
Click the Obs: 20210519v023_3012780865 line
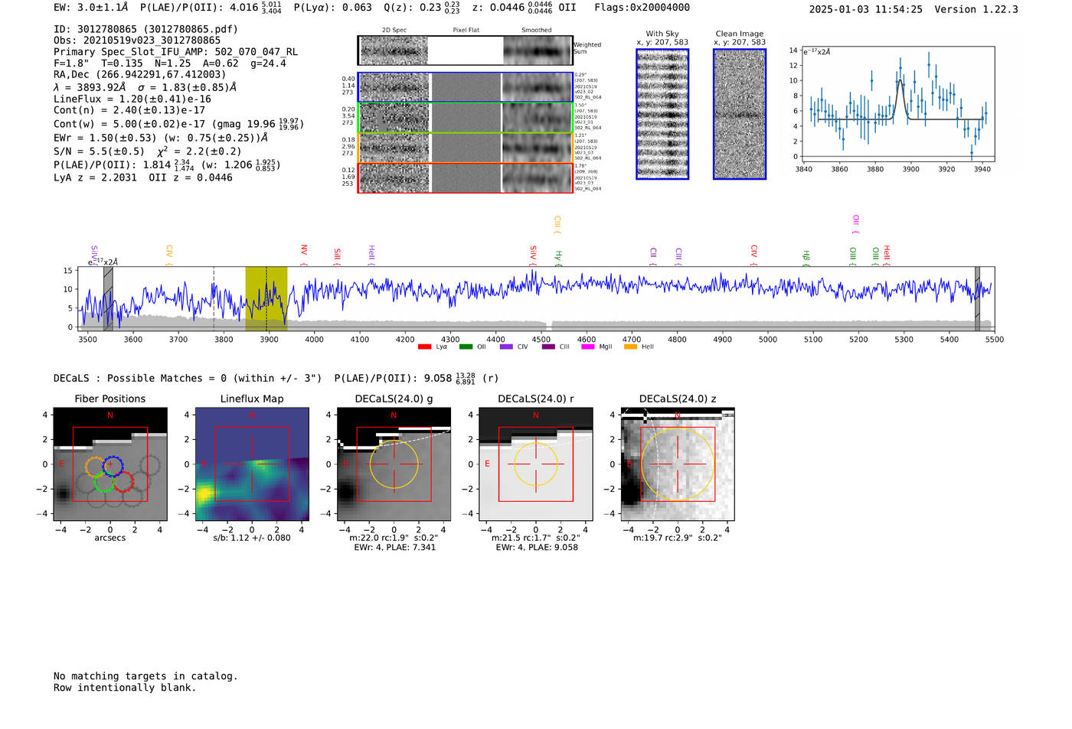[137, 41]
